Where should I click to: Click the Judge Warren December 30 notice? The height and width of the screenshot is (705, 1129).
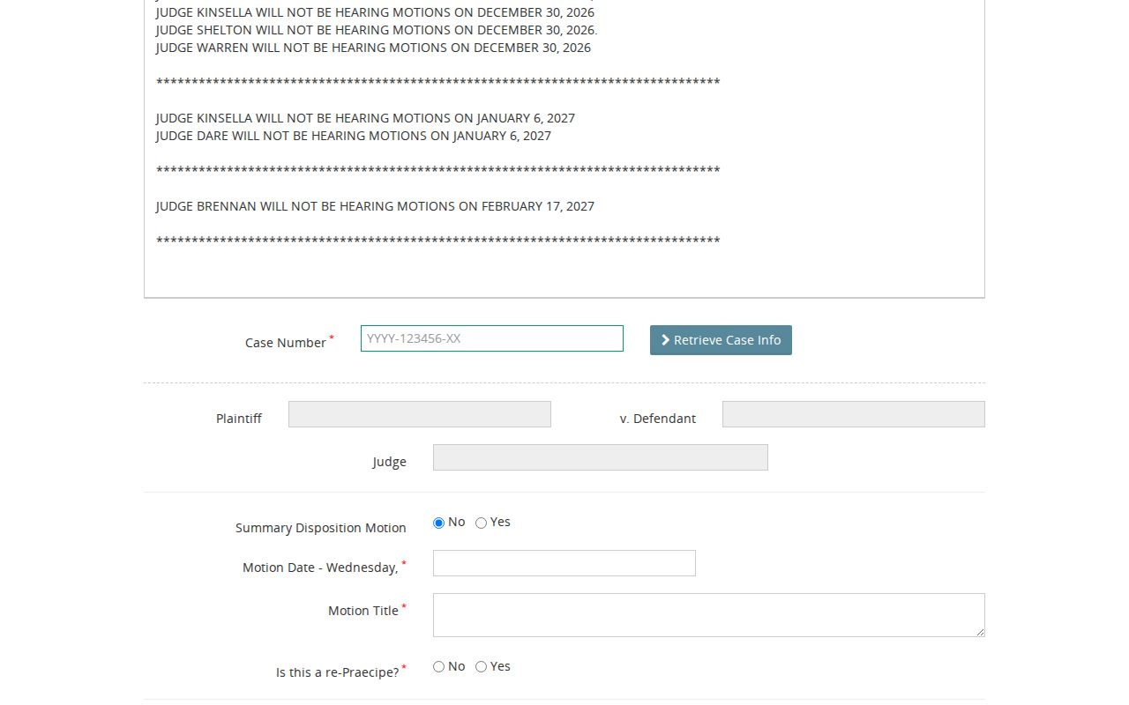tap(373, 48)
